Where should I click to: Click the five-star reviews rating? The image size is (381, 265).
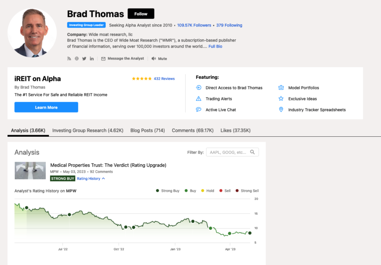143,78
